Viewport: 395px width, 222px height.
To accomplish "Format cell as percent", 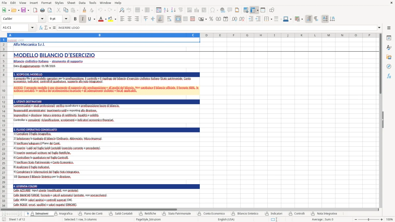I will pyautogui.click(x=211, y=19).
